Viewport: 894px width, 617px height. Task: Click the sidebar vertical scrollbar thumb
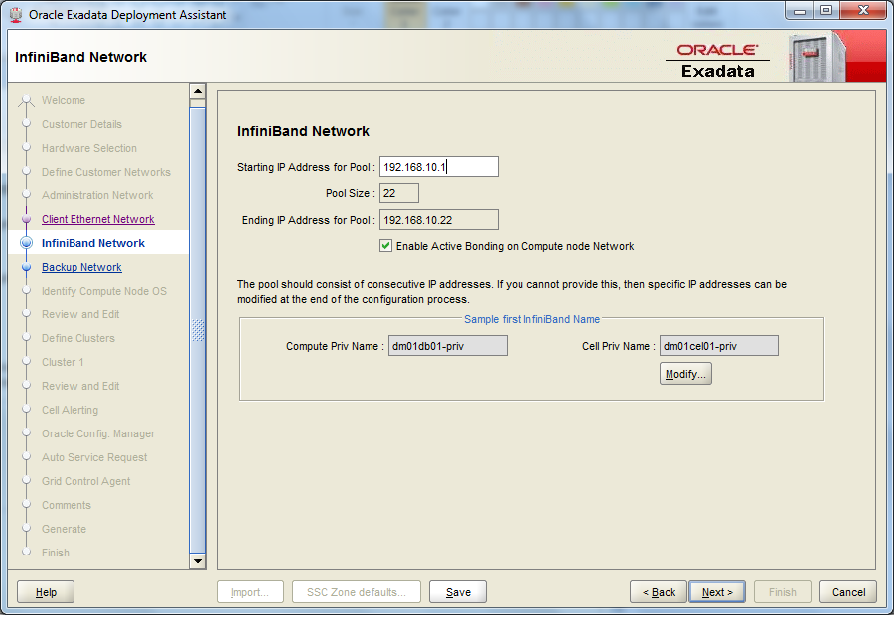[198, 330]
